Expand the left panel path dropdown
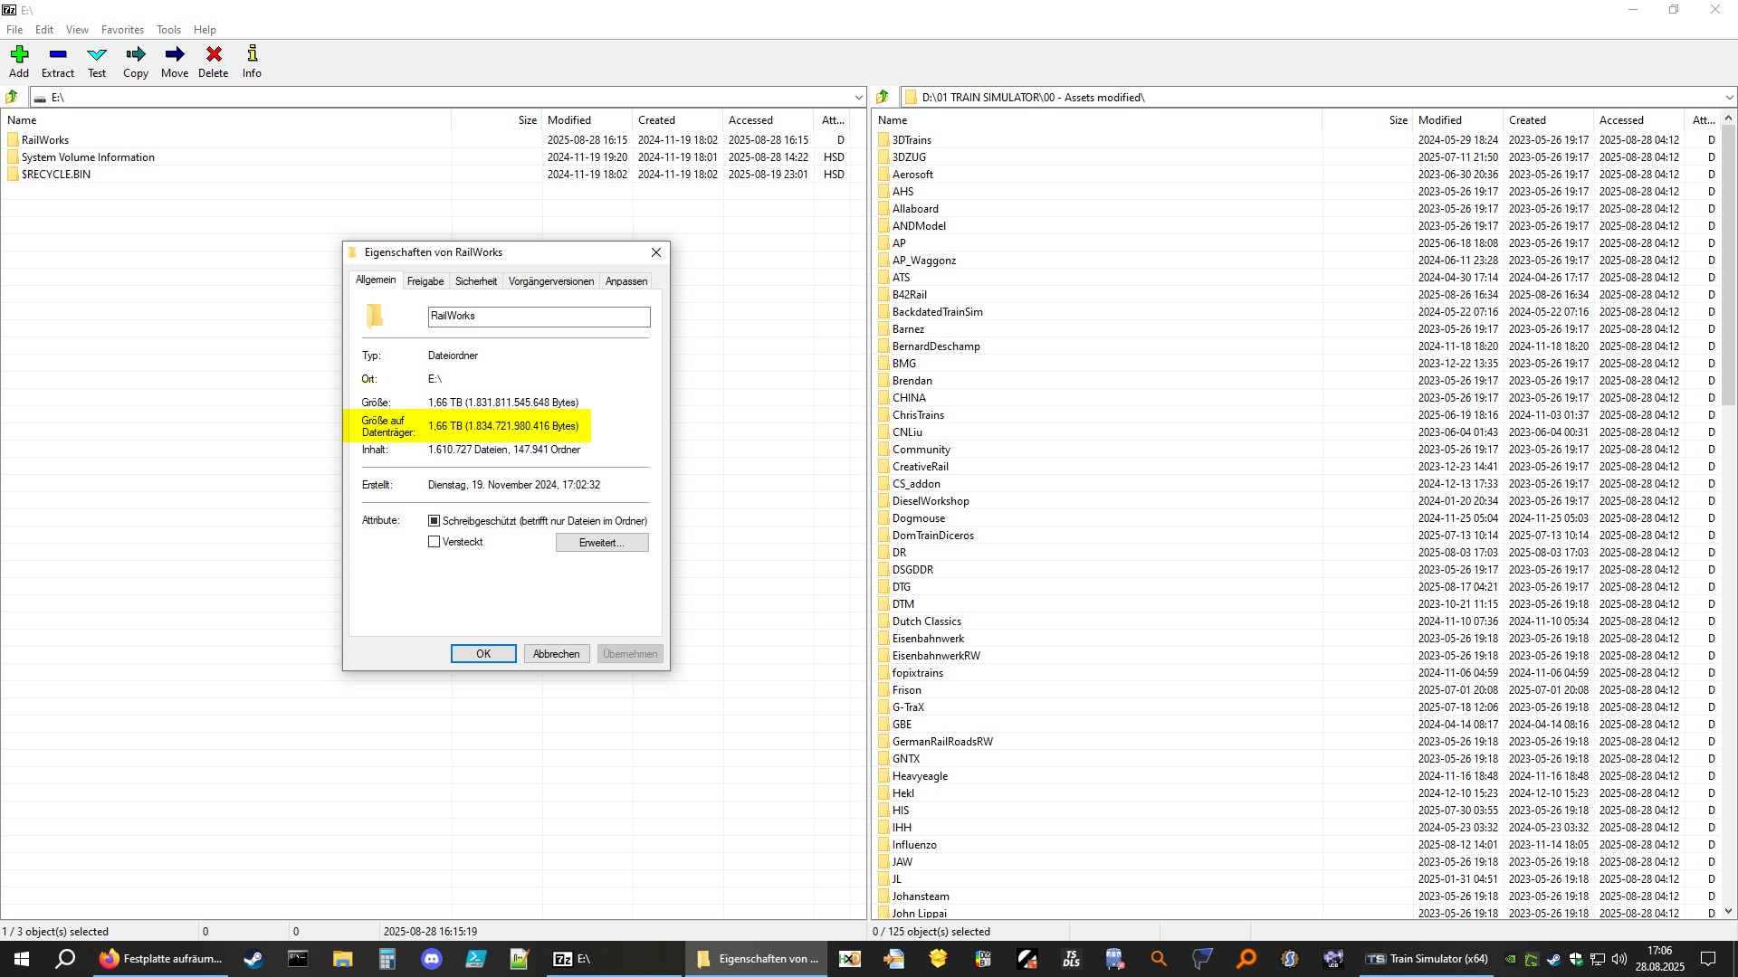1738x977 pixels. pos(858,98)
